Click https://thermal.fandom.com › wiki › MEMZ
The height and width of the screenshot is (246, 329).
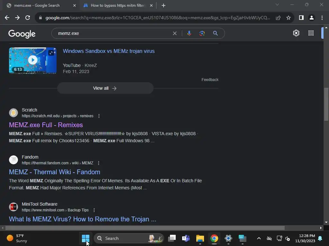[x=58, y=163]
